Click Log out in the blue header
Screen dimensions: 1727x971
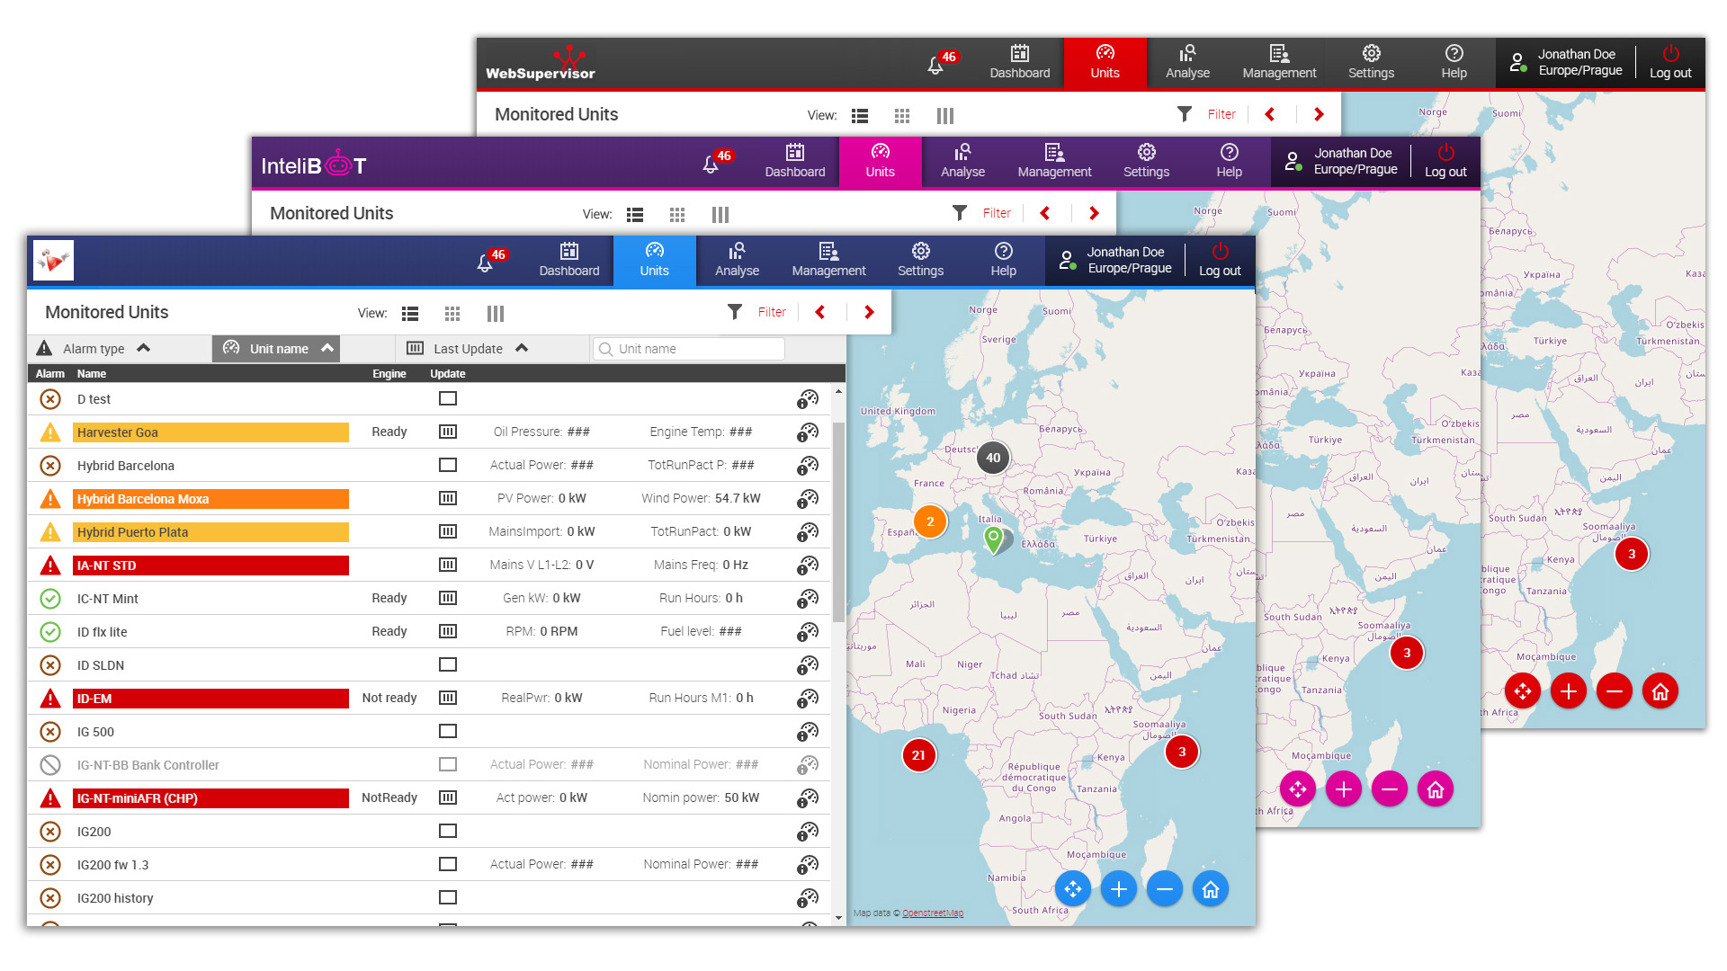[1219, 260]
